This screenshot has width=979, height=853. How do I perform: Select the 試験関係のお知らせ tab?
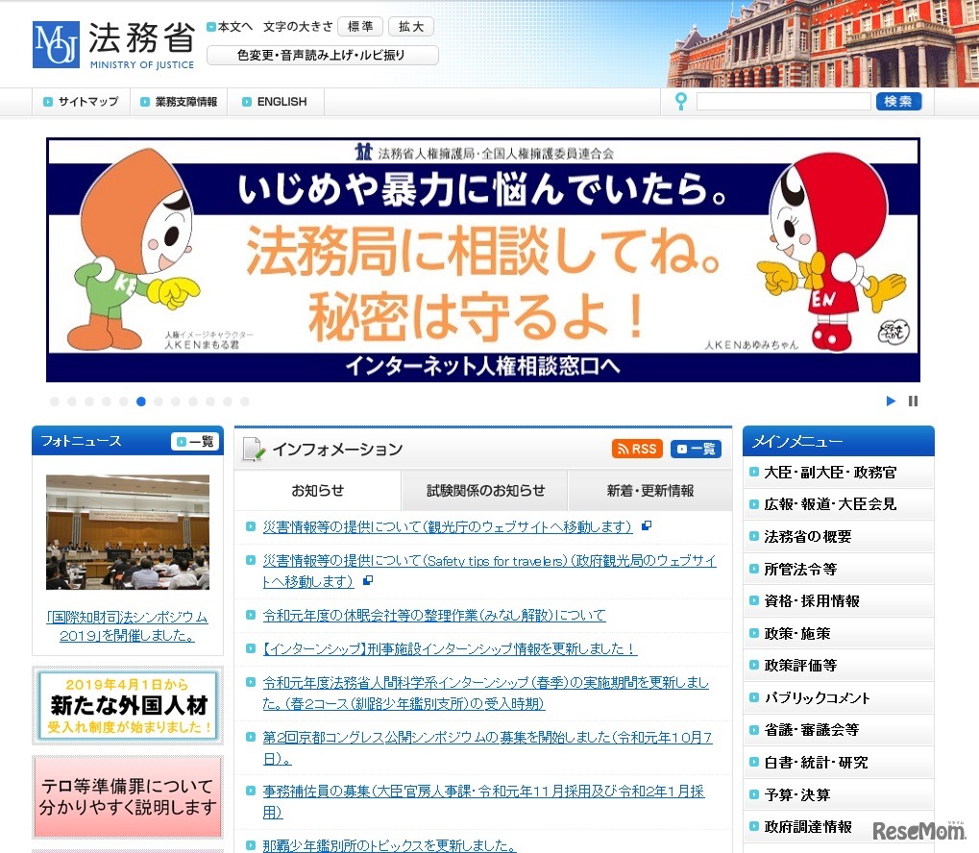485,490
